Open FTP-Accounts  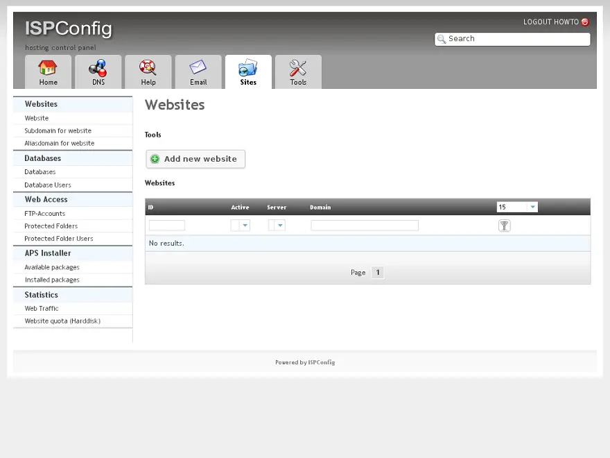pyautogui.click(x=45, y=214)
